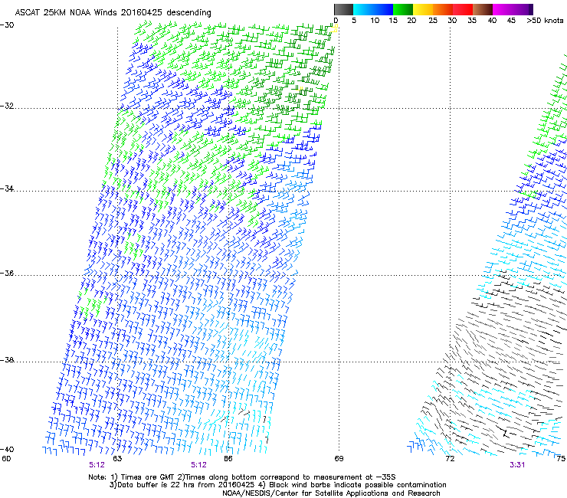This screenshot has width=567, height=498.
Task: Click the -40 latitude axis label
Action: (x=7, y=449)
